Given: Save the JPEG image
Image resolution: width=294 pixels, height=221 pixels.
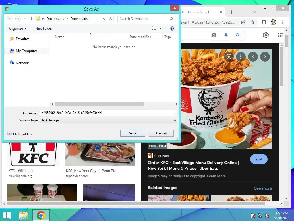Looking at the screenshot, I should pos(133,133).
